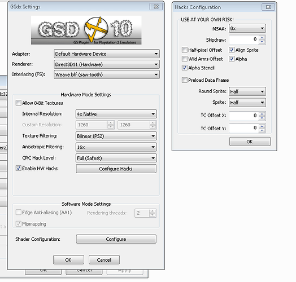
Task: Close the GSdx Settings dialog
Action: pos(156,7)
